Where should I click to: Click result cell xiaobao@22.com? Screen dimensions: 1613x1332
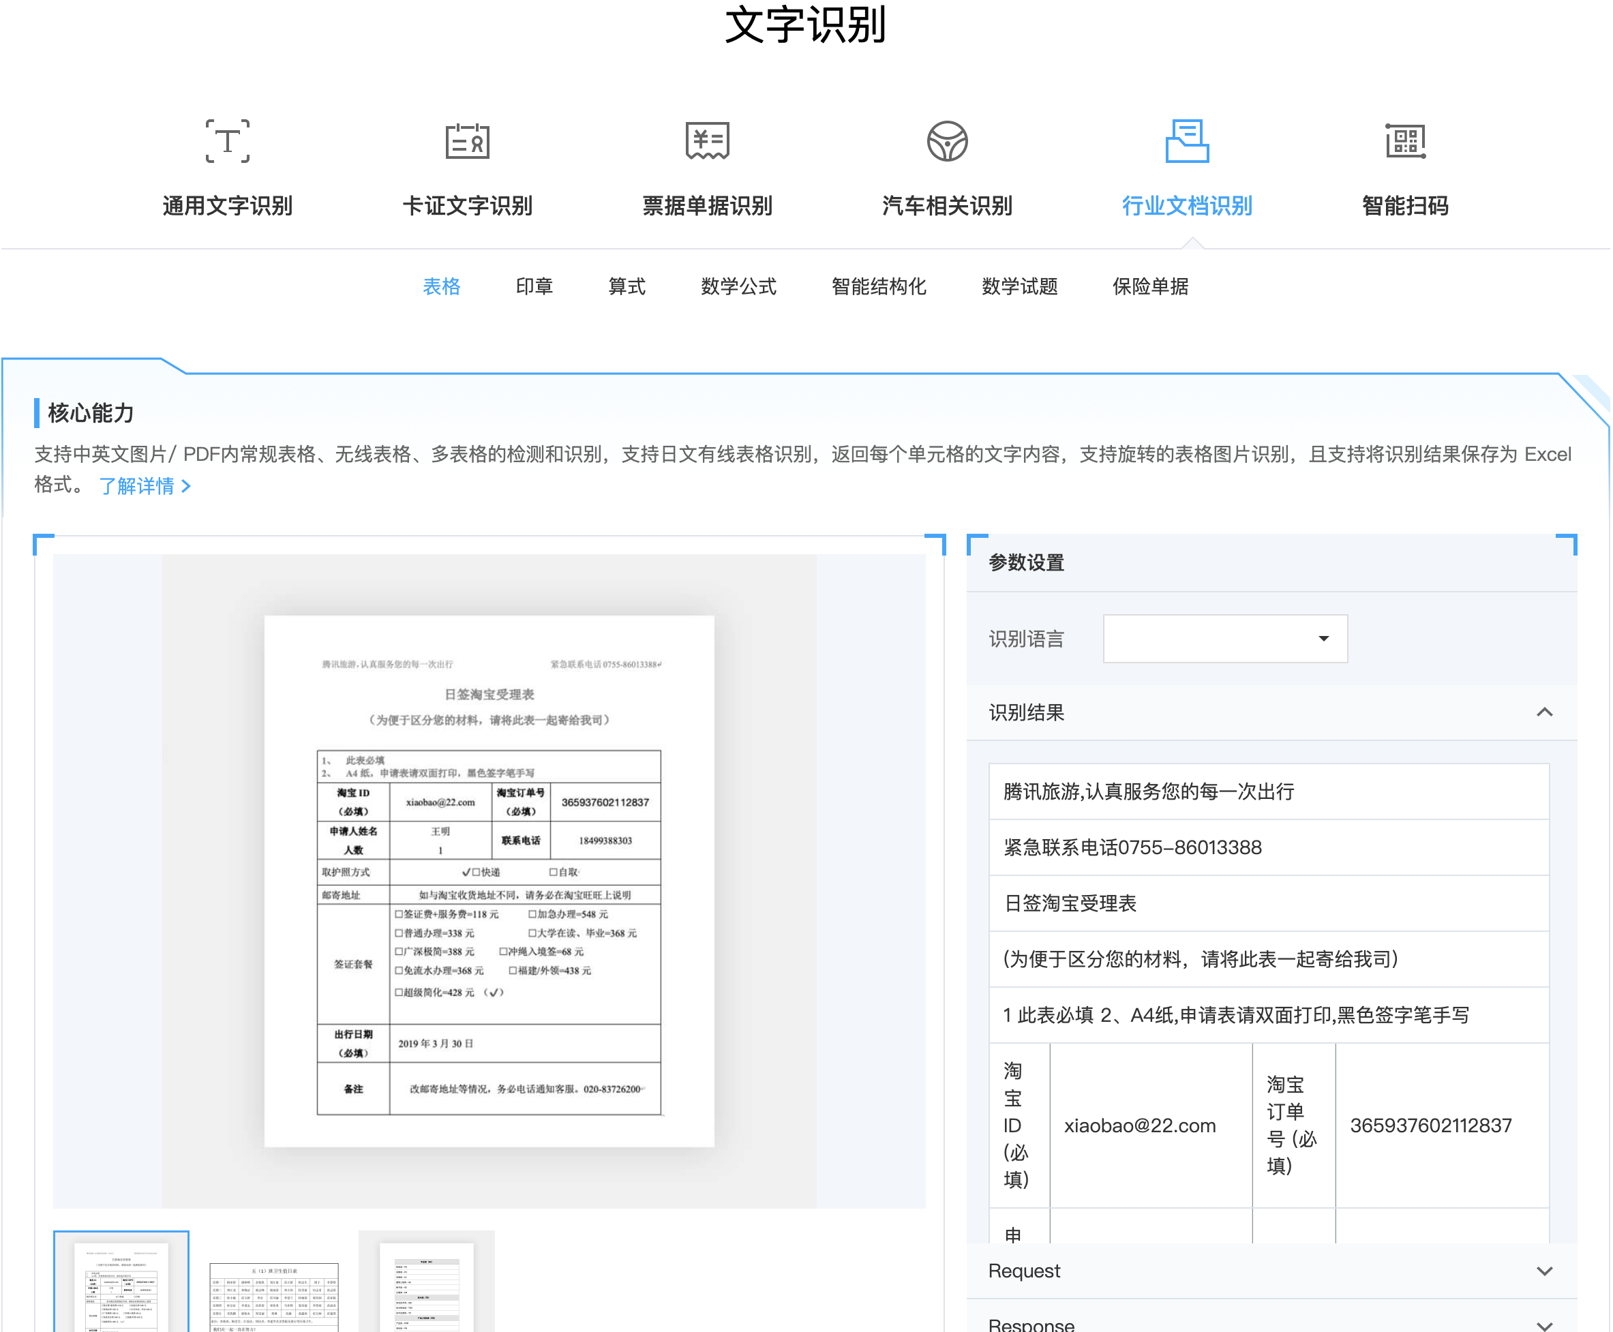[1151, 1125]
